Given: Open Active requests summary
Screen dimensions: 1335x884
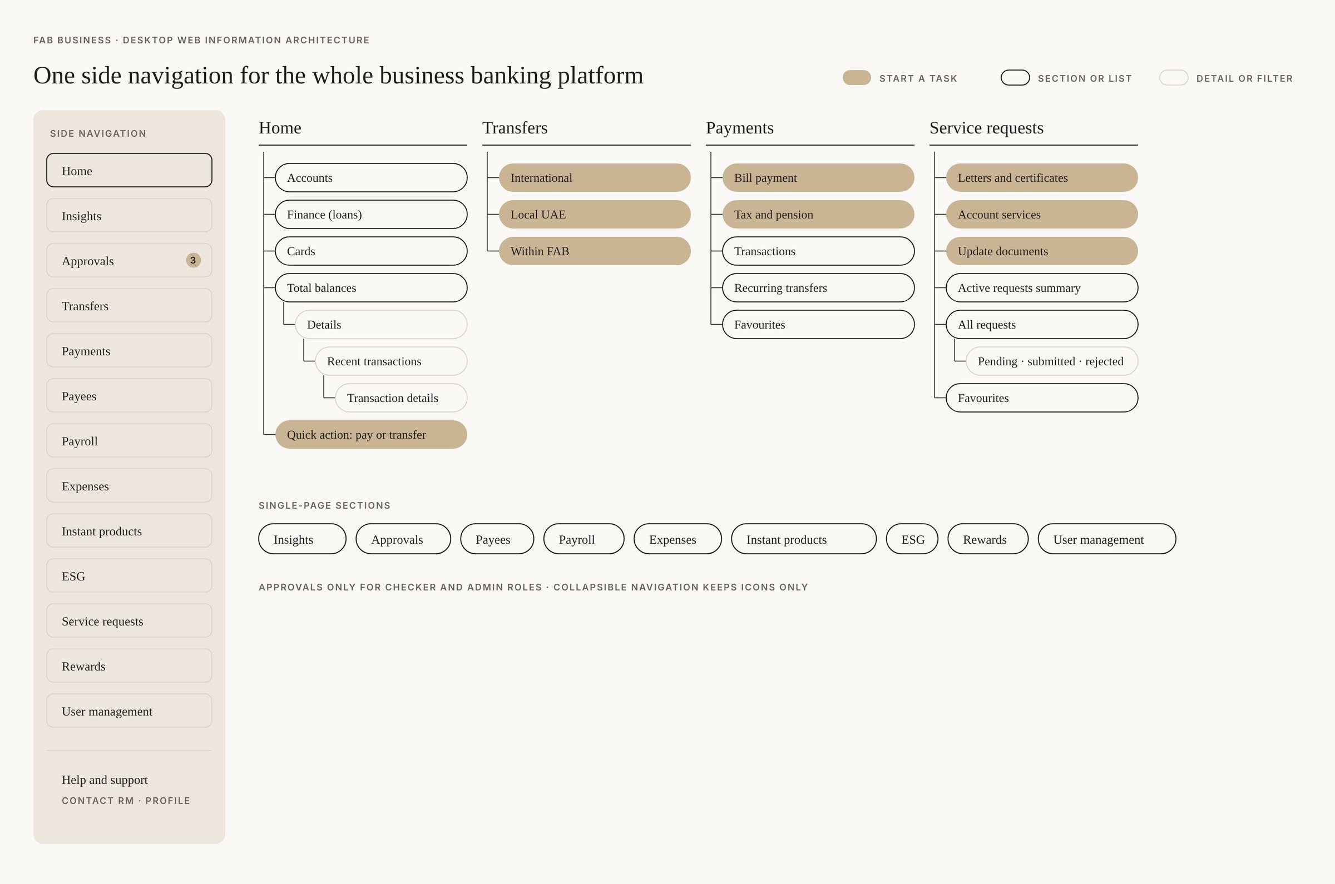Looking at the screenshot, I should tap(1042, 287).
